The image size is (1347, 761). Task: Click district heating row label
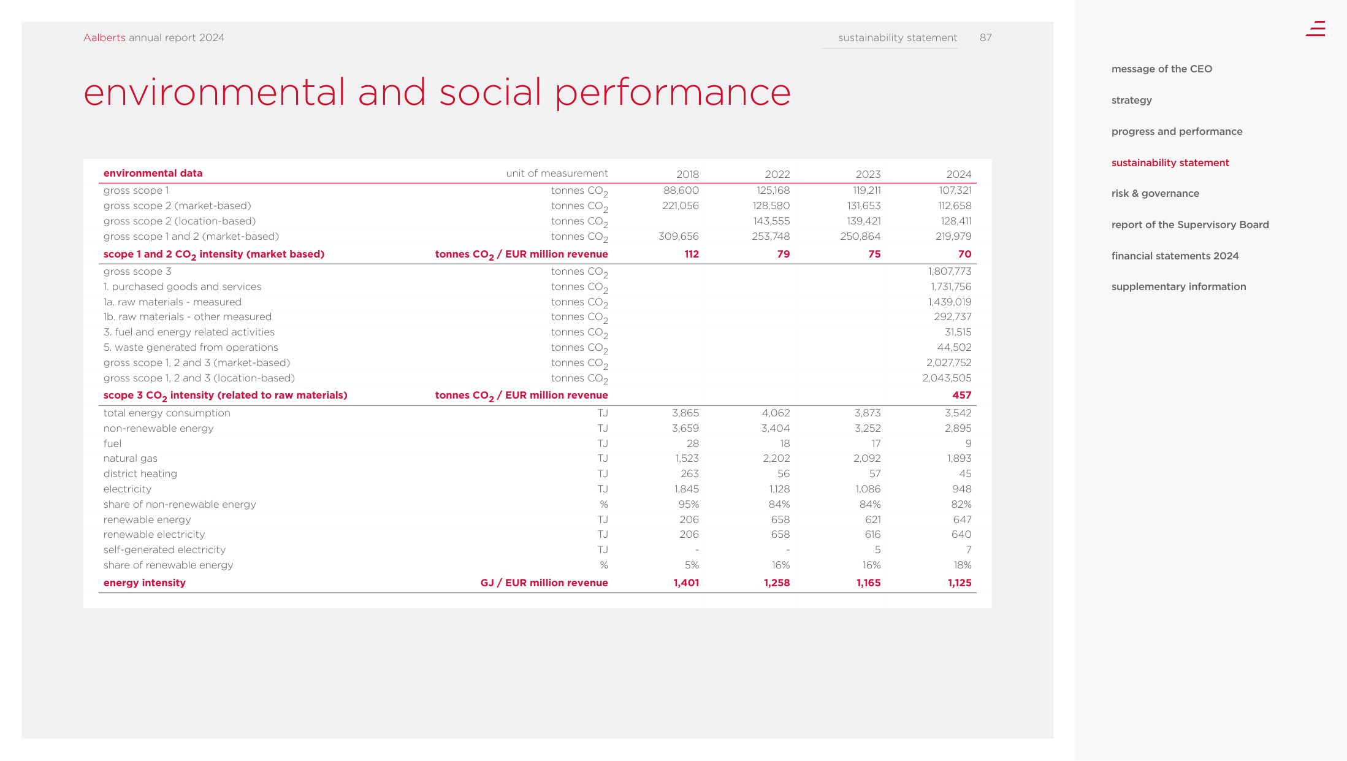[140, 473]
